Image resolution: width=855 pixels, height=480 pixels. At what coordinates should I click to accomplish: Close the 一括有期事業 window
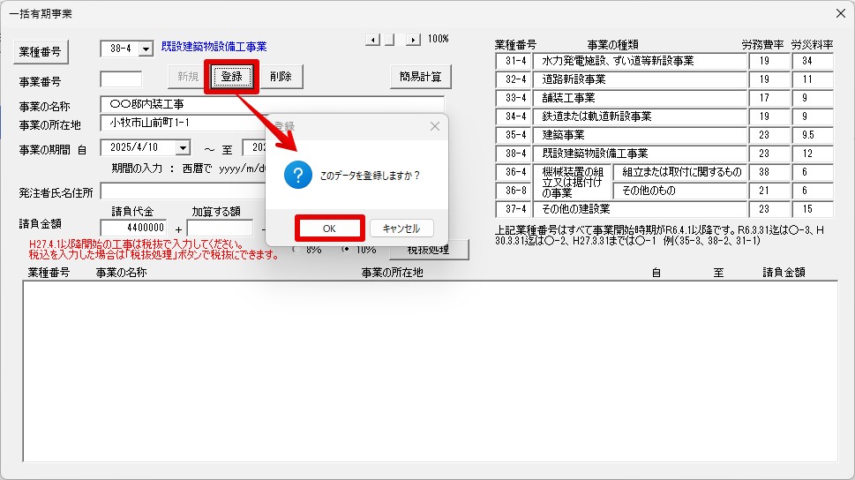point(841,13)
